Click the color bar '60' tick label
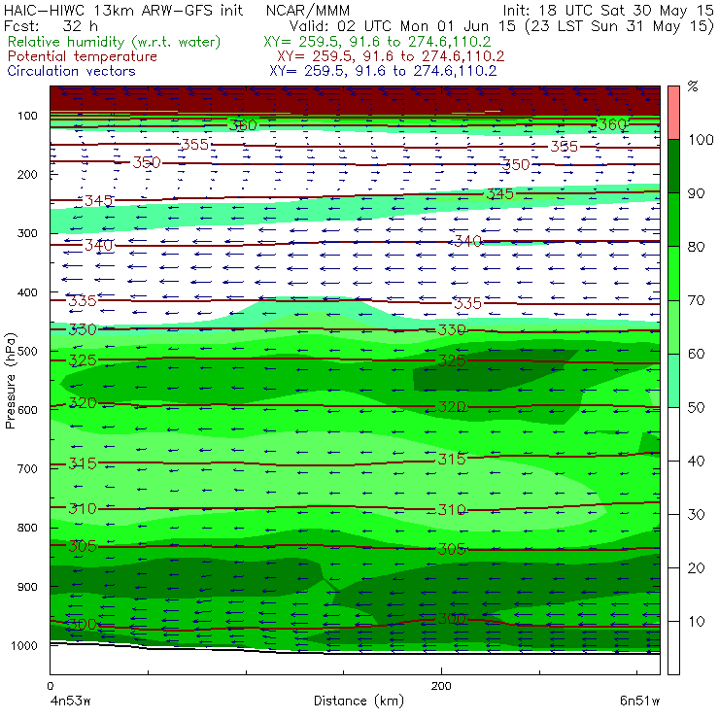Image resolution: width=719 pixels, height=719 pixels. point(696,354)
